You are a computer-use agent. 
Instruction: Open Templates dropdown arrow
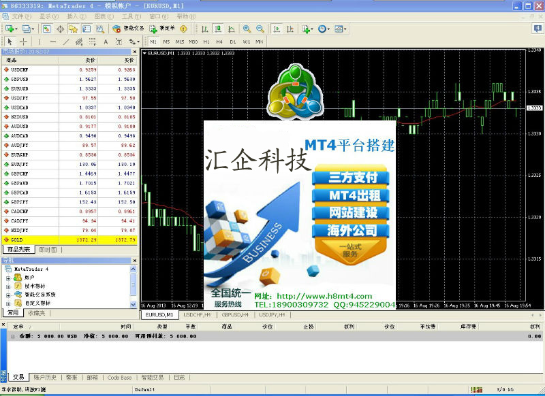(x=345, y=29)
